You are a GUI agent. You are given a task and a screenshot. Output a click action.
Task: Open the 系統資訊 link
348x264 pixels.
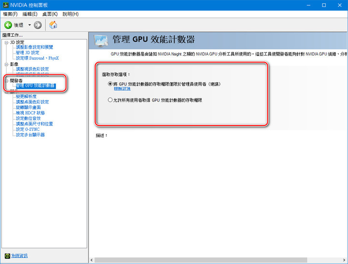click(19, 256)
